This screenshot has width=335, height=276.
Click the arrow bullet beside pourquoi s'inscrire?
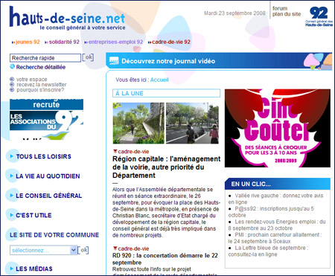pyautogui.click(x=12, y=90)
